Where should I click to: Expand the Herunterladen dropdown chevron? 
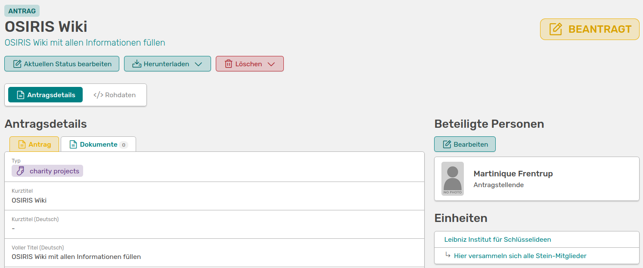click(198, 64)
